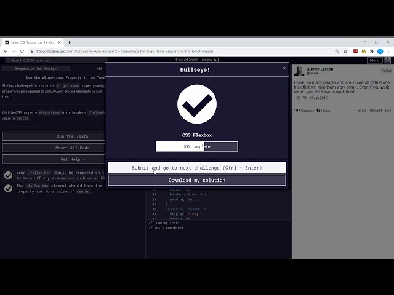Click Quincy Larson's avatar in tweet preview
Screen dimensions: 394x295
pos(299,71)
